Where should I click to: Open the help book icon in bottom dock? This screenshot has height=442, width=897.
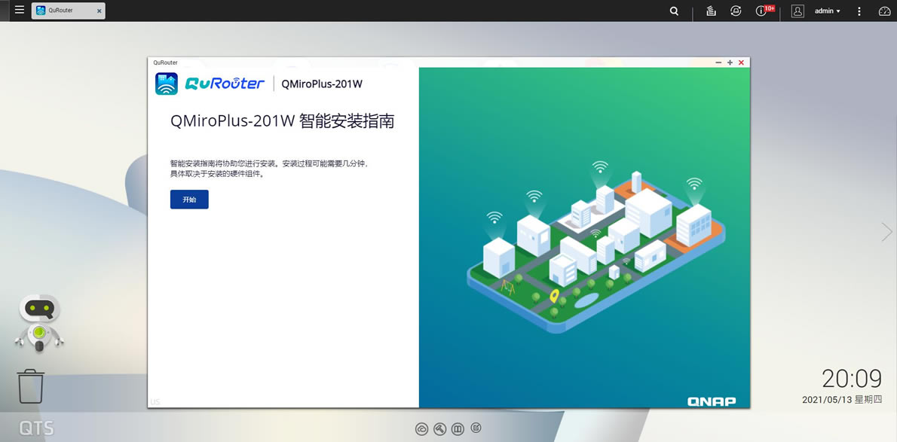pos(457,428)
